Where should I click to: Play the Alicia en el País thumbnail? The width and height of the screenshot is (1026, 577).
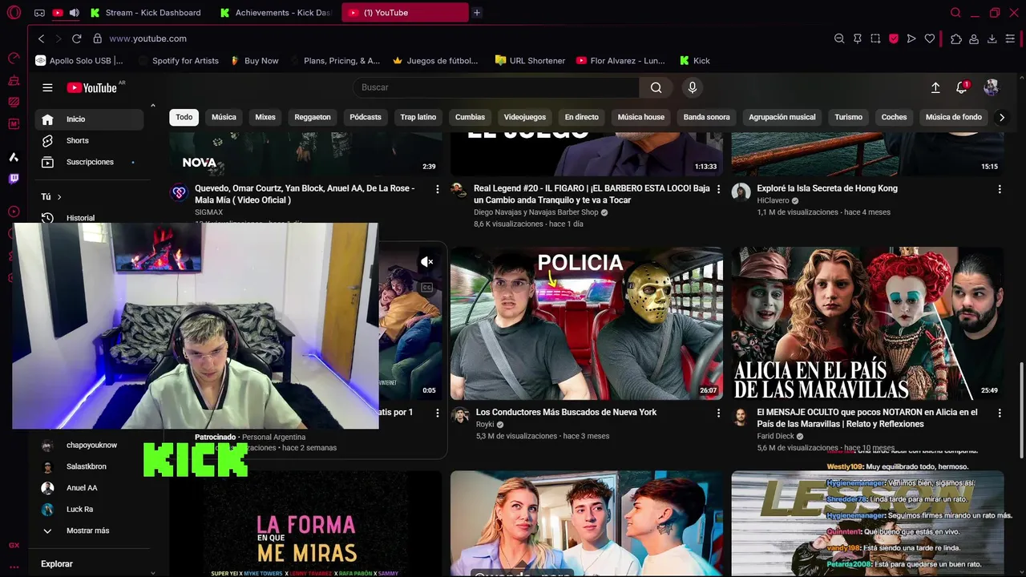(867, 323)
